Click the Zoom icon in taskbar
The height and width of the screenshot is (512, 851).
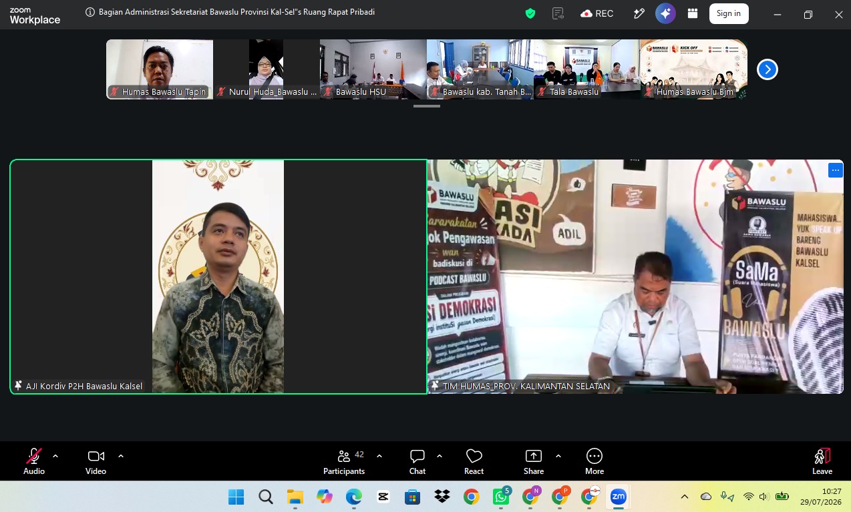[619, 497]
